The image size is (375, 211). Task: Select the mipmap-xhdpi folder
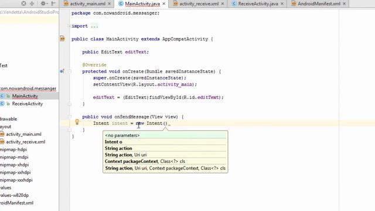(x=14, y=165)
